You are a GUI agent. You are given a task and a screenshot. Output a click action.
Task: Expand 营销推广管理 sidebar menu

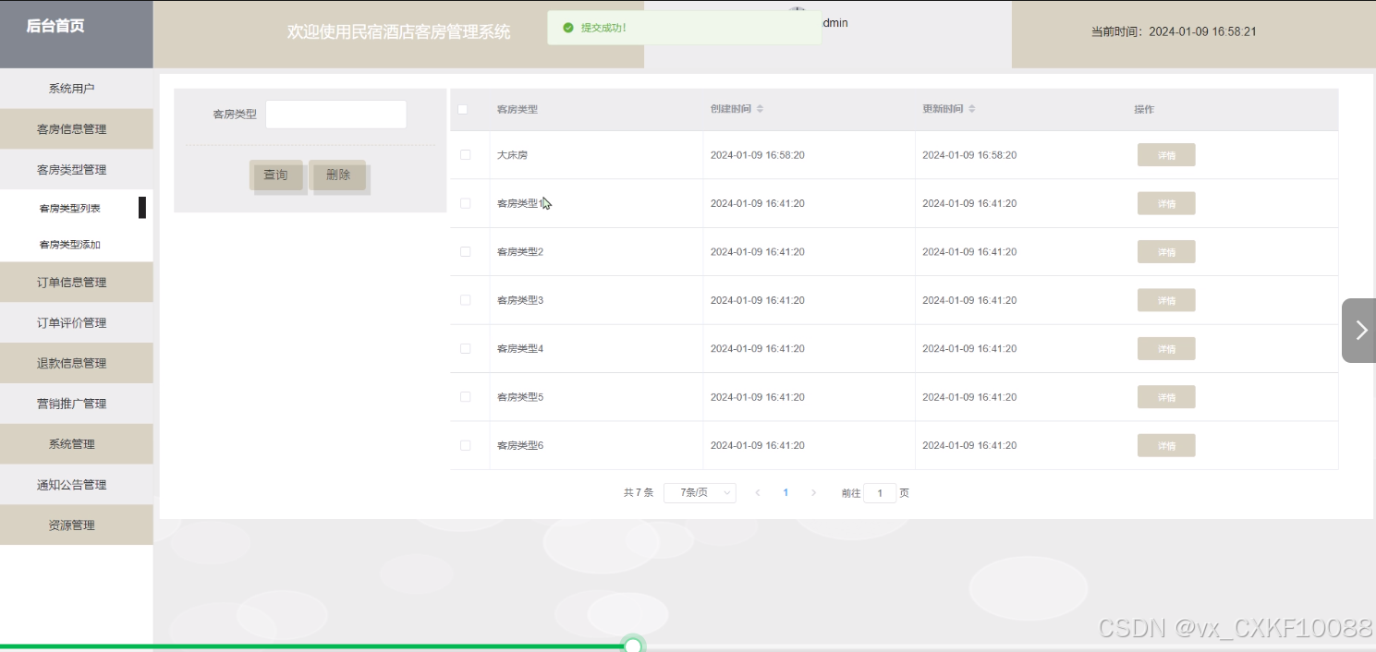[x=76, y=404]
